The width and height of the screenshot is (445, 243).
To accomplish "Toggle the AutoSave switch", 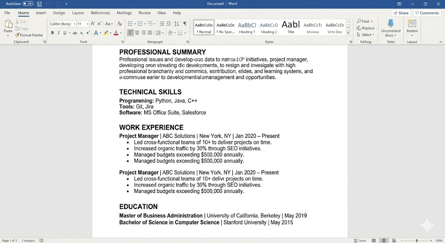I will click(28, 4).
